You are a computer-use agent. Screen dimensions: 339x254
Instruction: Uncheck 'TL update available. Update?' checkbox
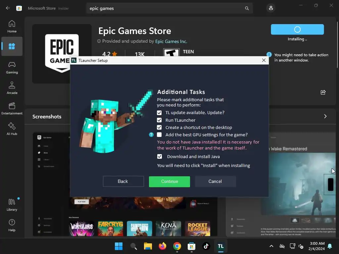tap(159, 113)
